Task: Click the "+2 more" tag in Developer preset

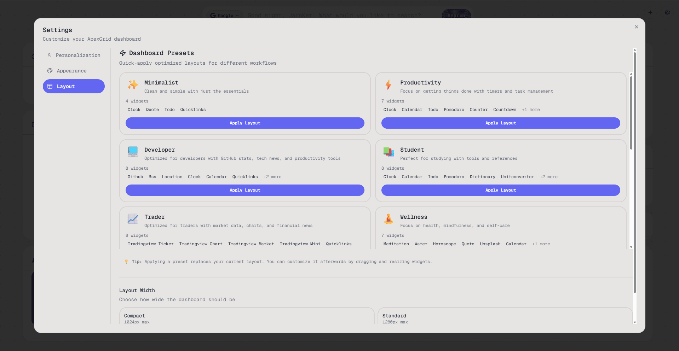Action: pos(272,177)
